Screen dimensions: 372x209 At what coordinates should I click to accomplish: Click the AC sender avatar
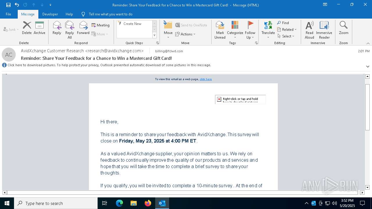(9, 55)
